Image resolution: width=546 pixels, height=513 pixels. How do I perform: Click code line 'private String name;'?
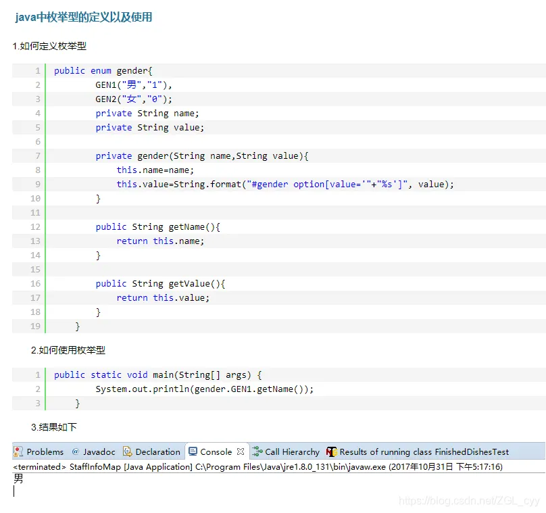click(147, 114)
